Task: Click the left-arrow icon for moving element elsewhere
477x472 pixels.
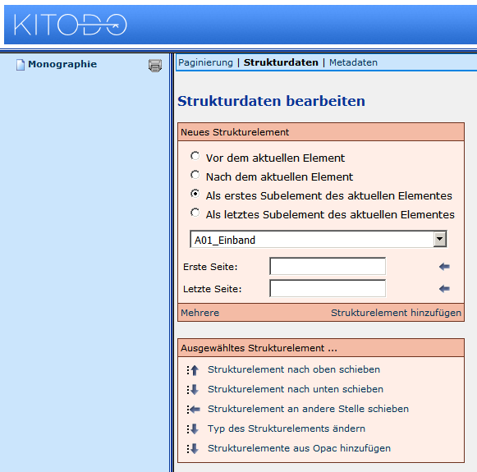Action: 193,410
